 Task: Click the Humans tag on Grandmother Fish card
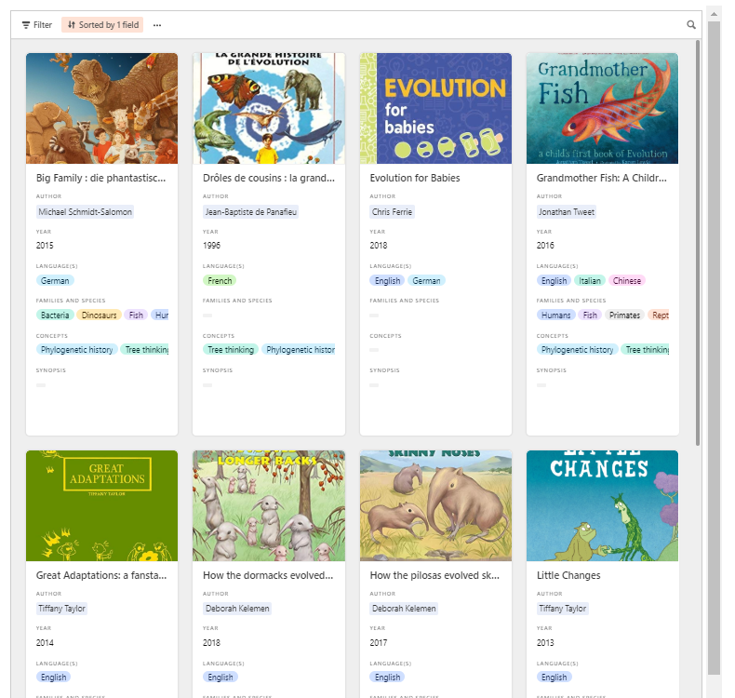[x=556, y=315]
